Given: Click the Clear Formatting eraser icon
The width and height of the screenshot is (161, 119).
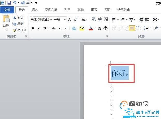Looking at the screenshot, I should (94, 19).
